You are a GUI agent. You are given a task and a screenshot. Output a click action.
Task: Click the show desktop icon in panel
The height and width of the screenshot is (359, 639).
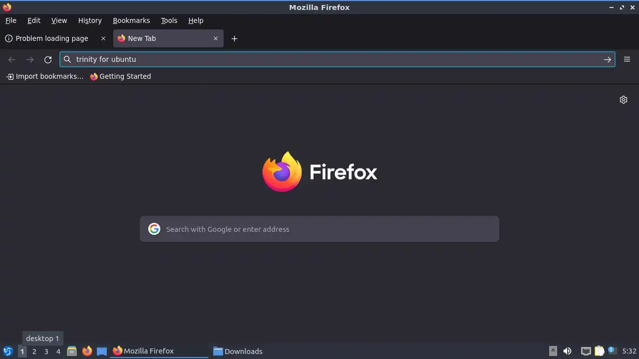[x=102, y=351]
